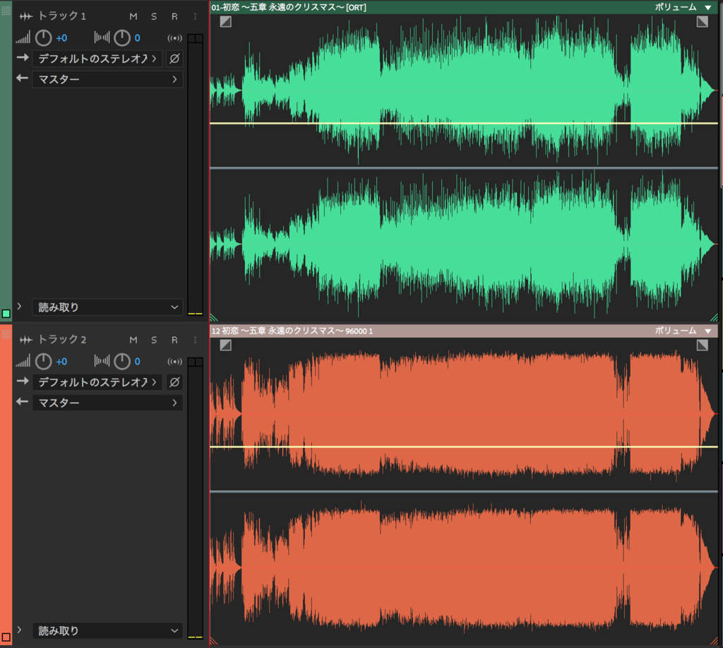Click yellow volume envelope on green clip

point(464,123)
